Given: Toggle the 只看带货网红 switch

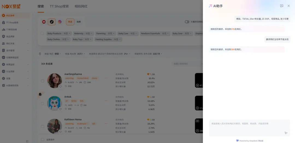Looking at the screenshot, I should 187,22.
